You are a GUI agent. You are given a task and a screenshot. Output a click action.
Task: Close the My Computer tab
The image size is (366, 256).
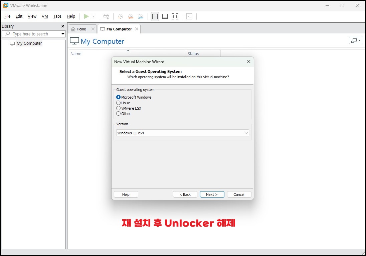click(x=137, y=29)
